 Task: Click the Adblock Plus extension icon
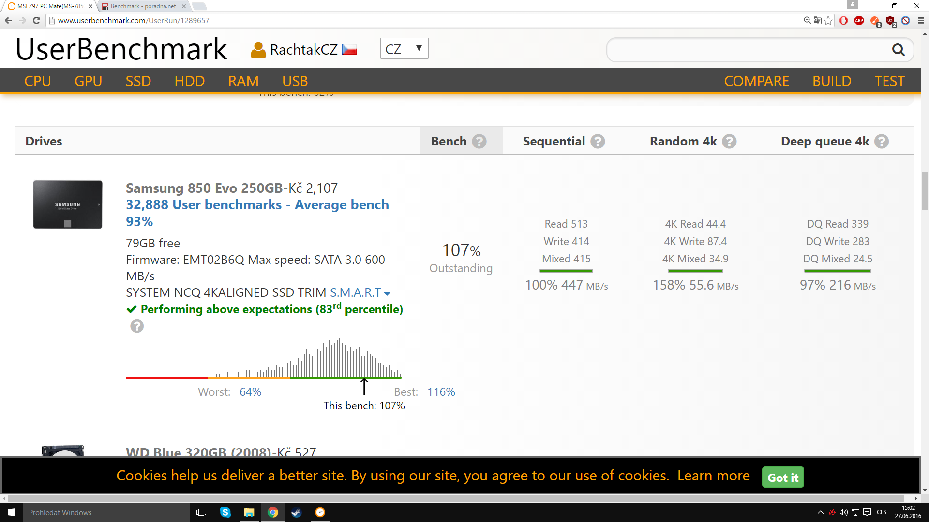coord(859,20)
